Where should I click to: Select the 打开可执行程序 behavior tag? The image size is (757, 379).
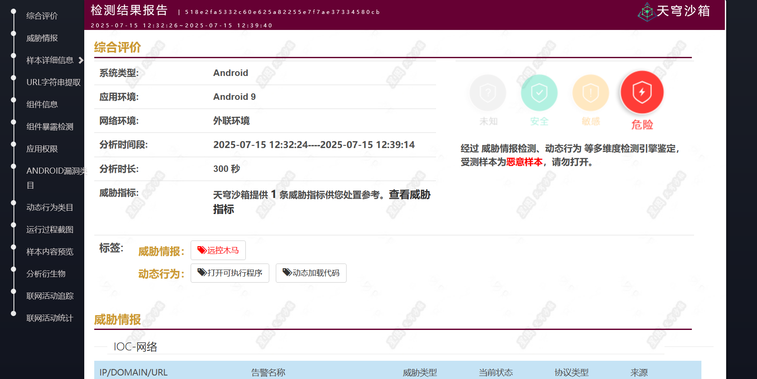230,273
